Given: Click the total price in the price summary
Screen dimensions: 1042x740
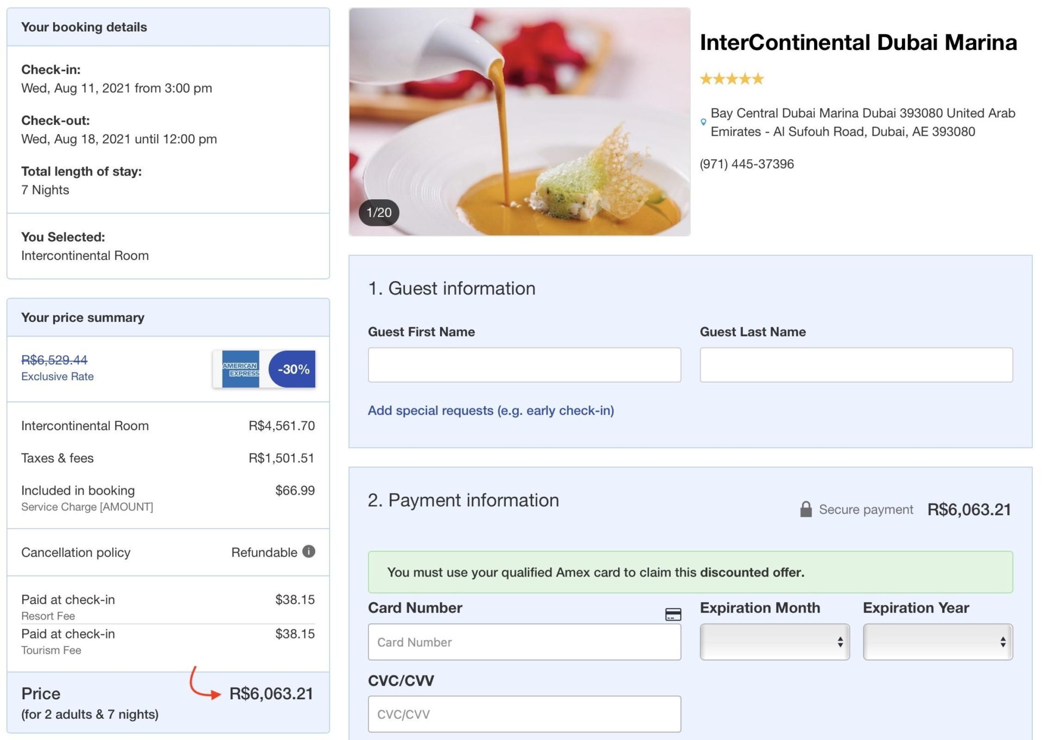Looking at the screenshot, I should (x=271, y=693).
